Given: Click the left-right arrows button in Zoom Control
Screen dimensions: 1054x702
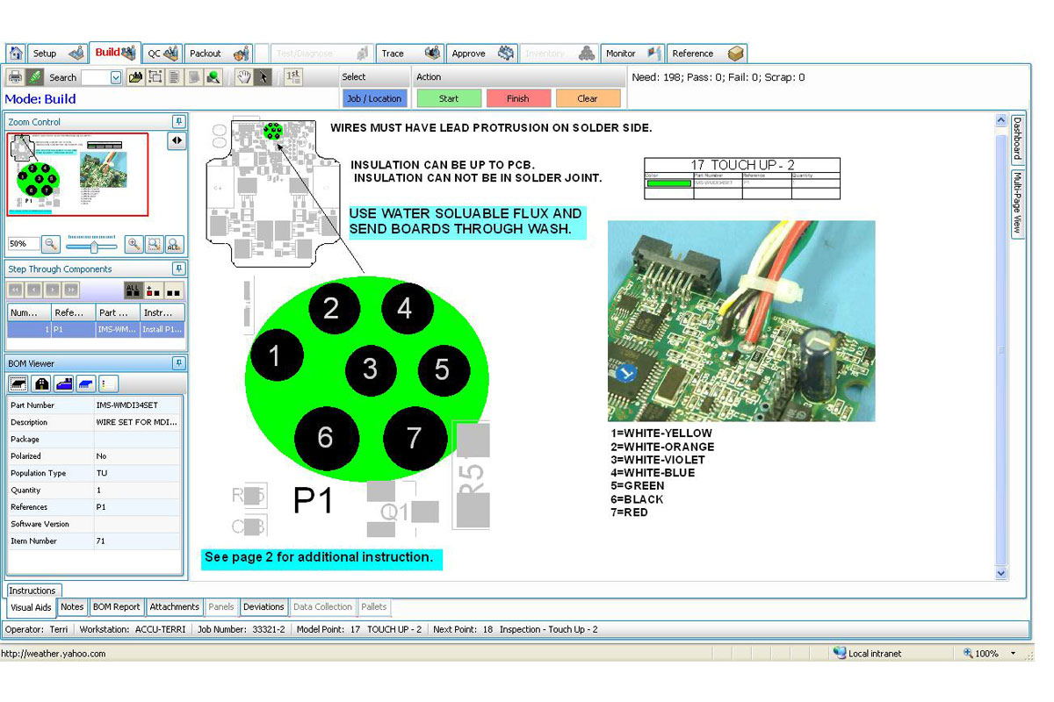Looking at the screenshot, I should pos(177,140).
